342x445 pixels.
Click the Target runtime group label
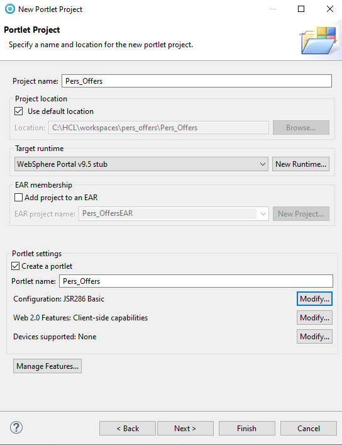coord(40,149)
